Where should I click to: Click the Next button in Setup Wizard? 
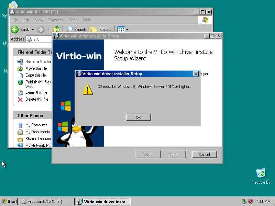click(173, 154)
